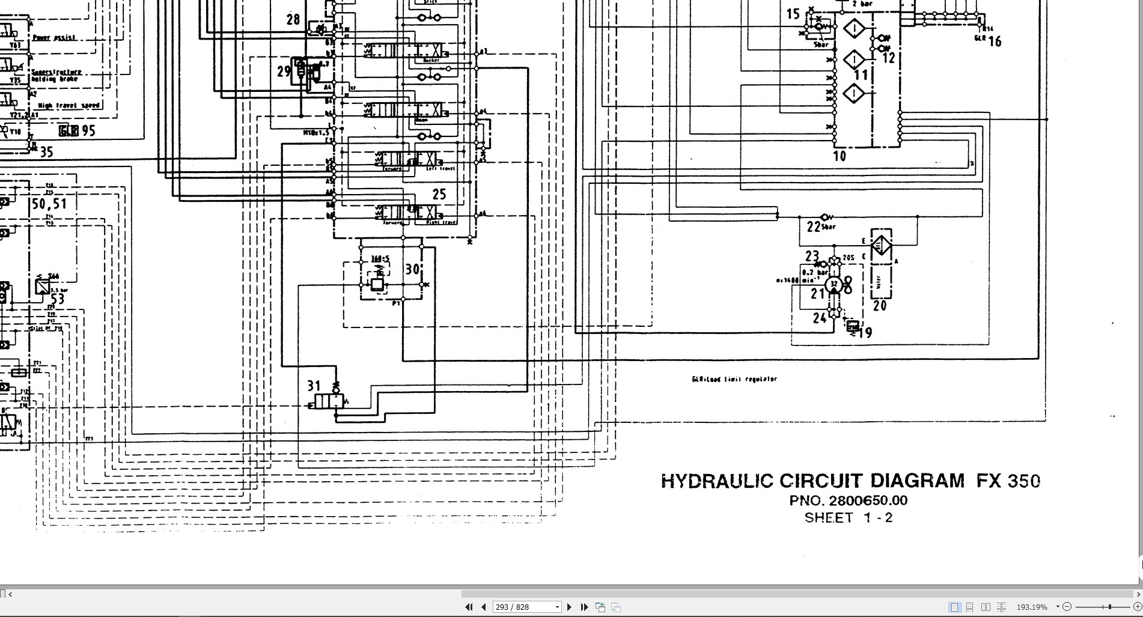The height and width of the screenshot is (617, 1143).
Task: Click the Hydraulic Circuit Diagram FX 350 title
Action: 850,481
